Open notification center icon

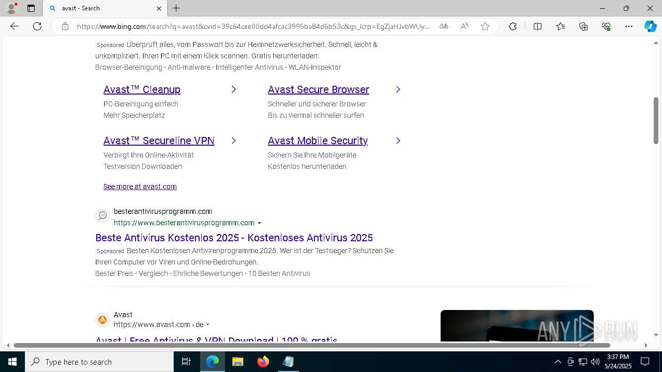point(645,362)
